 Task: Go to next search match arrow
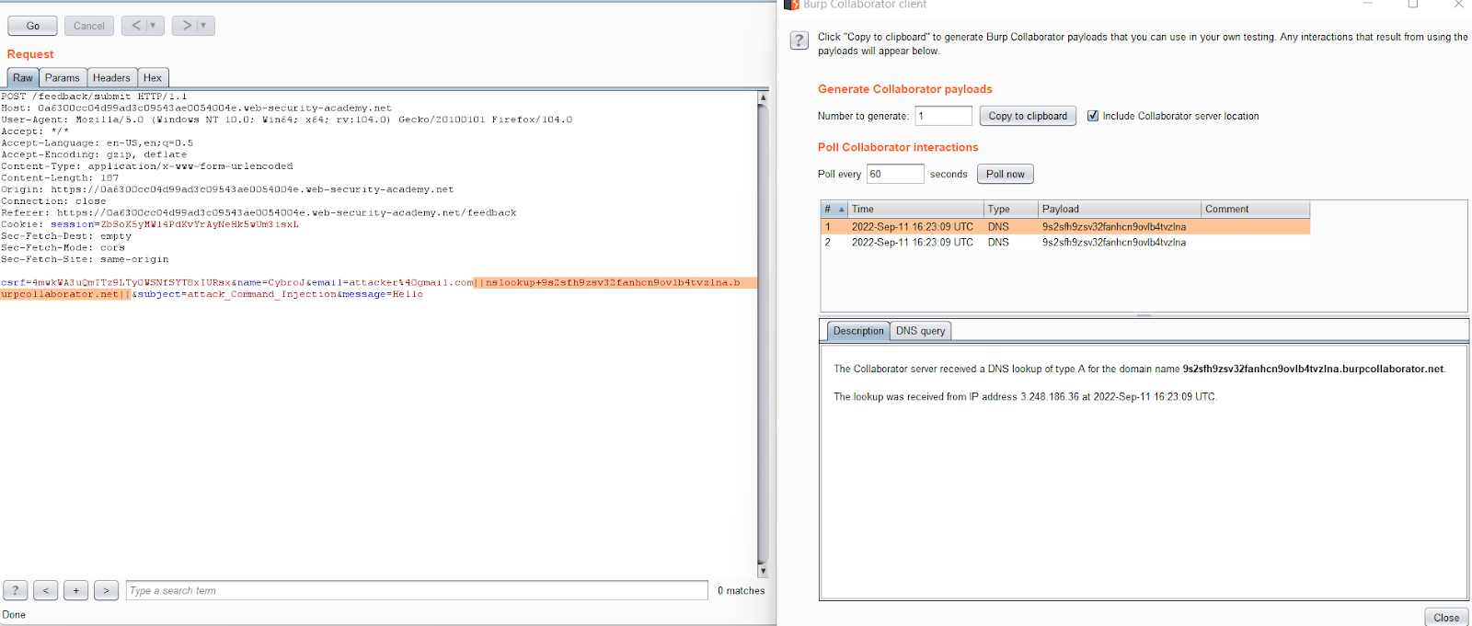click(x=106, y=591)
